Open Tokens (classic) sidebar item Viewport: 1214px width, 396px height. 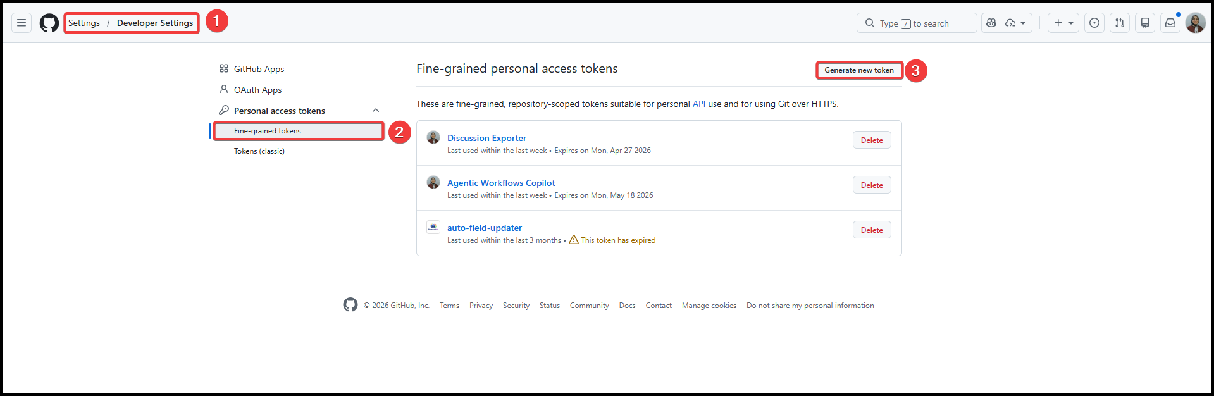pos(259,151)
